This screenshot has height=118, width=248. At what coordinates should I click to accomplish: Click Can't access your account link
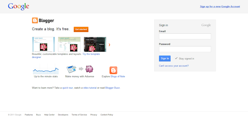(x=174, y=66)
